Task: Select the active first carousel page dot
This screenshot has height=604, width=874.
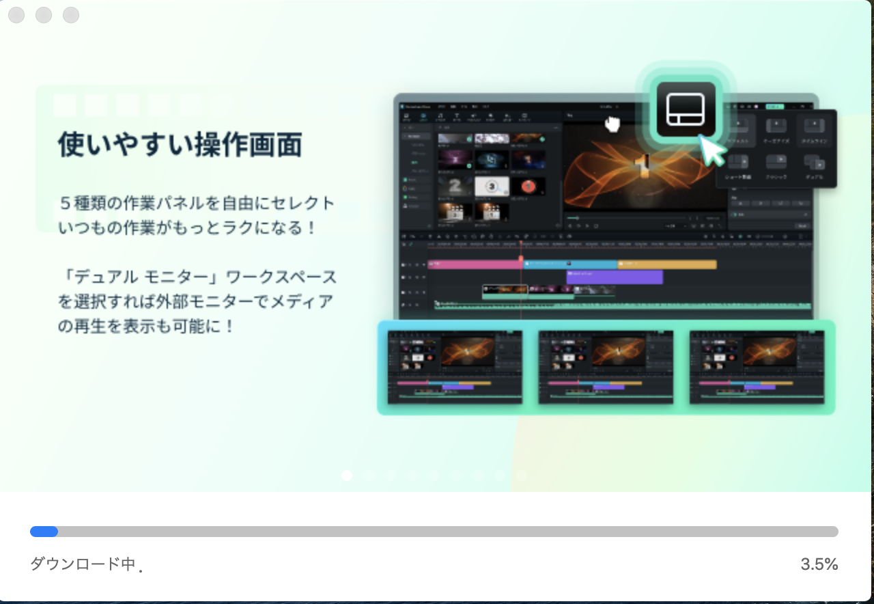Action: coord(347,475)
